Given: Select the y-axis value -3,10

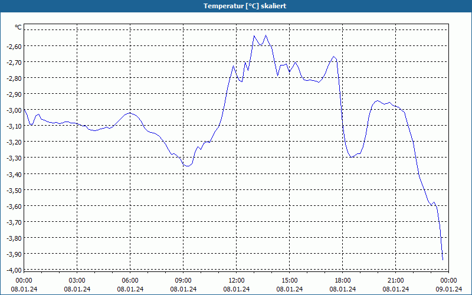Looking at the screenshot, I should 14,126.
